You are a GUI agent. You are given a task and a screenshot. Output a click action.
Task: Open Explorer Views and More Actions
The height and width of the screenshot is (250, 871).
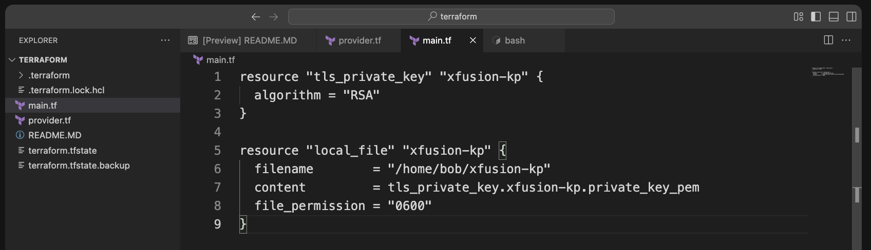point(165,40)
